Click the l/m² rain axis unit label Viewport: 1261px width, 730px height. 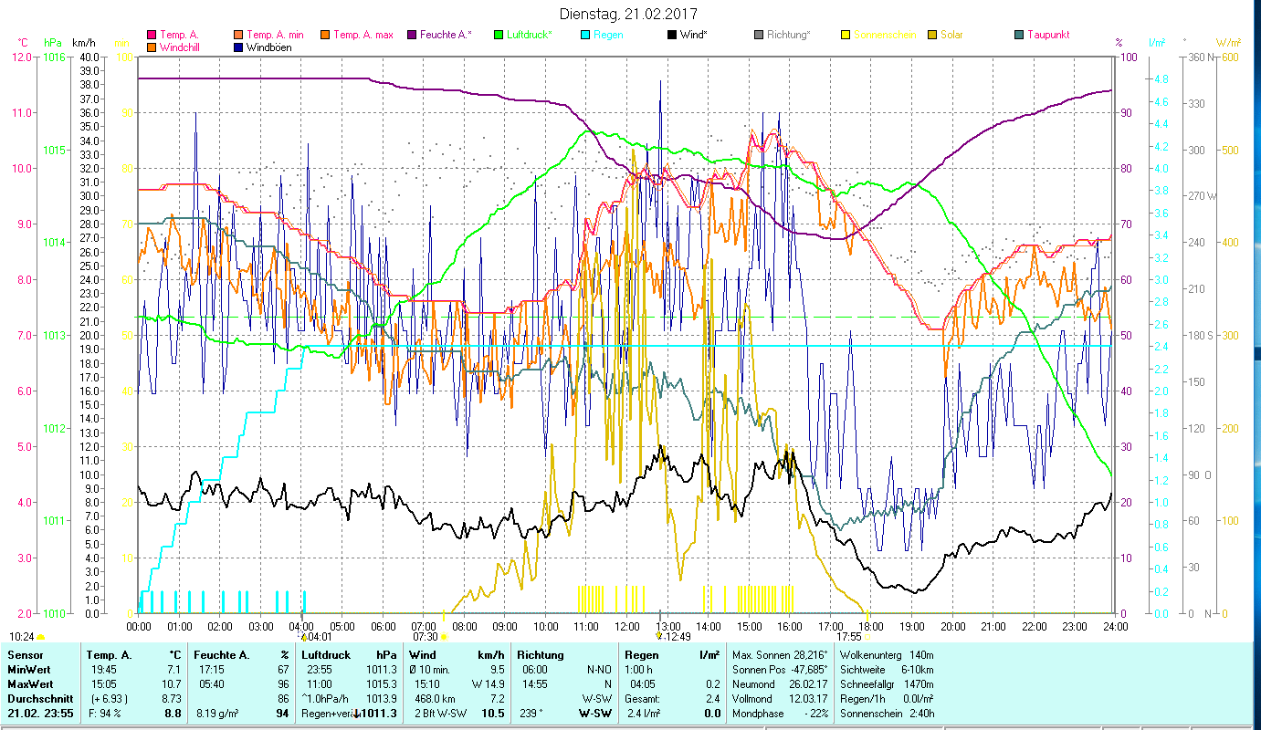pos(1157,43)
